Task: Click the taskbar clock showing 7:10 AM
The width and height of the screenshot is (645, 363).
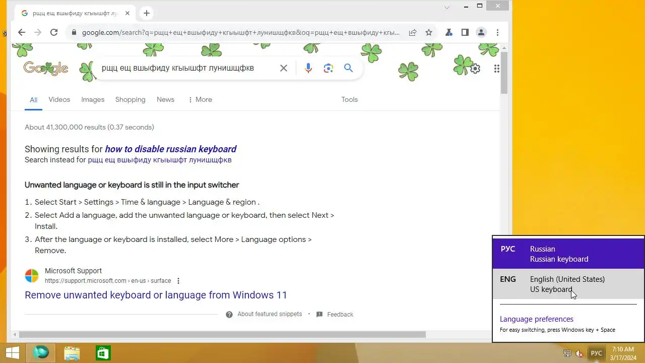Action: [x=623, y=353]
